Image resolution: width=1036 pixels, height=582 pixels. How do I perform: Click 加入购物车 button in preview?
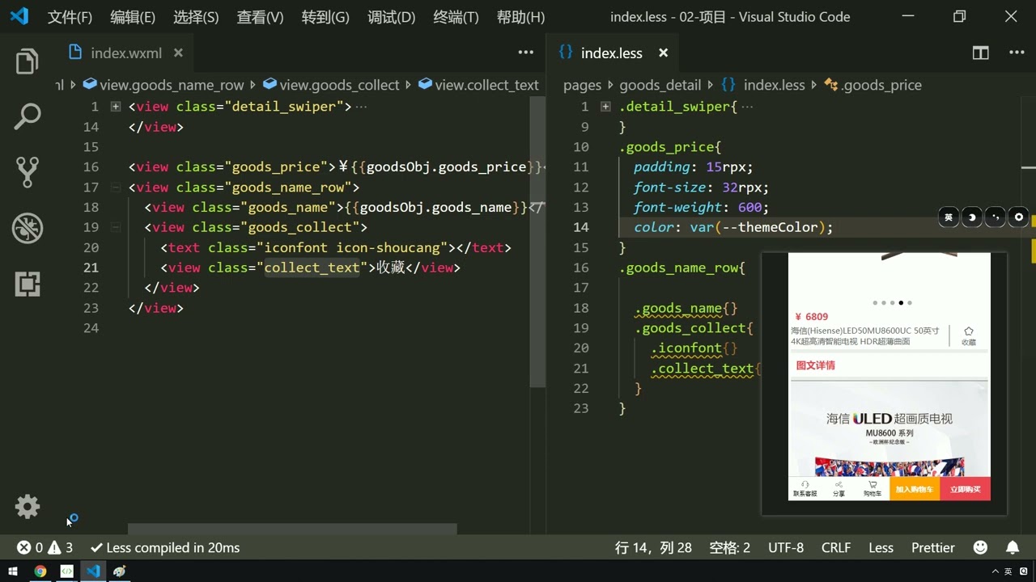click(x=915, y=489)
